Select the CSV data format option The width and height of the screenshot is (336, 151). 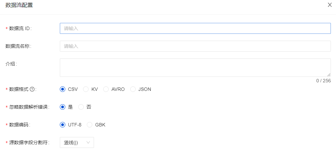(63, 89)
